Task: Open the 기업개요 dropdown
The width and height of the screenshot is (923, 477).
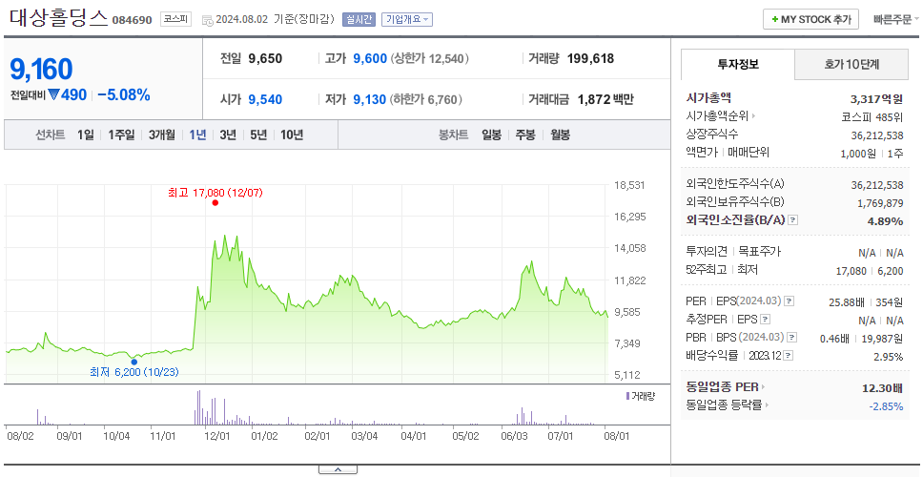Action: coord(407,19)
